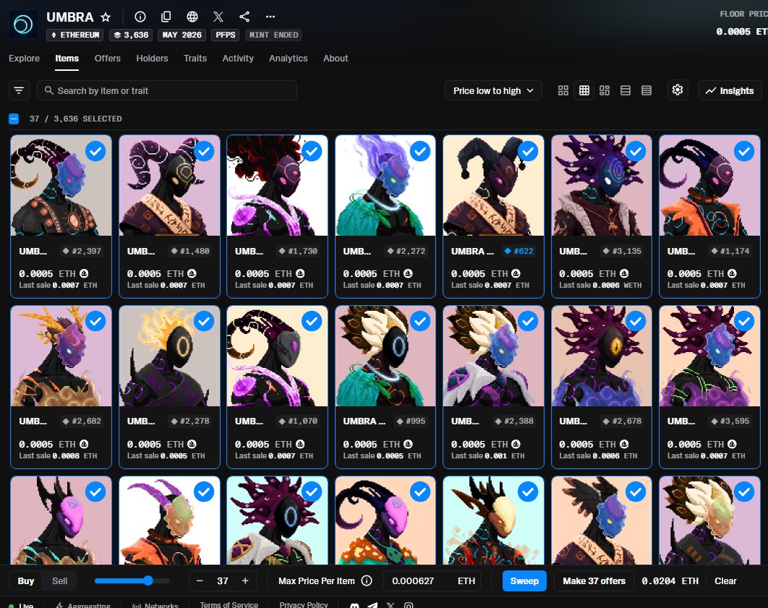Open the more options ellipsis menu
The image size is (768, 608).
click(270, 17)
